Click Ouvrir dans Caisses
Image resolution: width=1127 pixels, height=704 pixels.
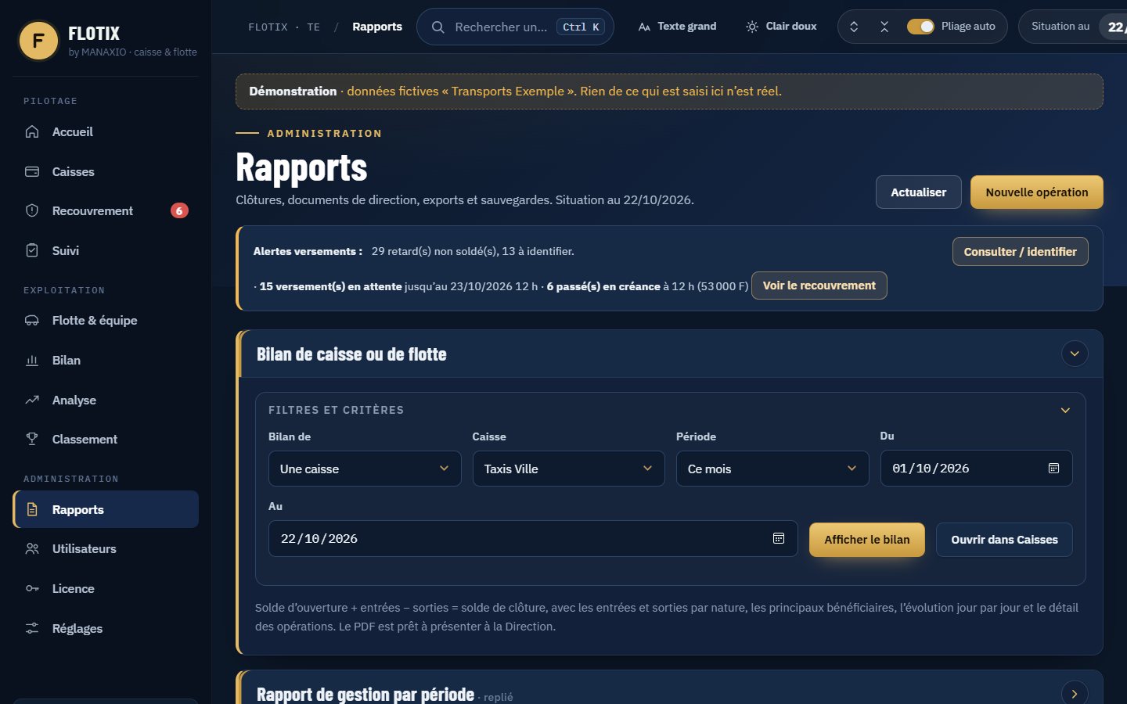click(x=1004, y=540)
